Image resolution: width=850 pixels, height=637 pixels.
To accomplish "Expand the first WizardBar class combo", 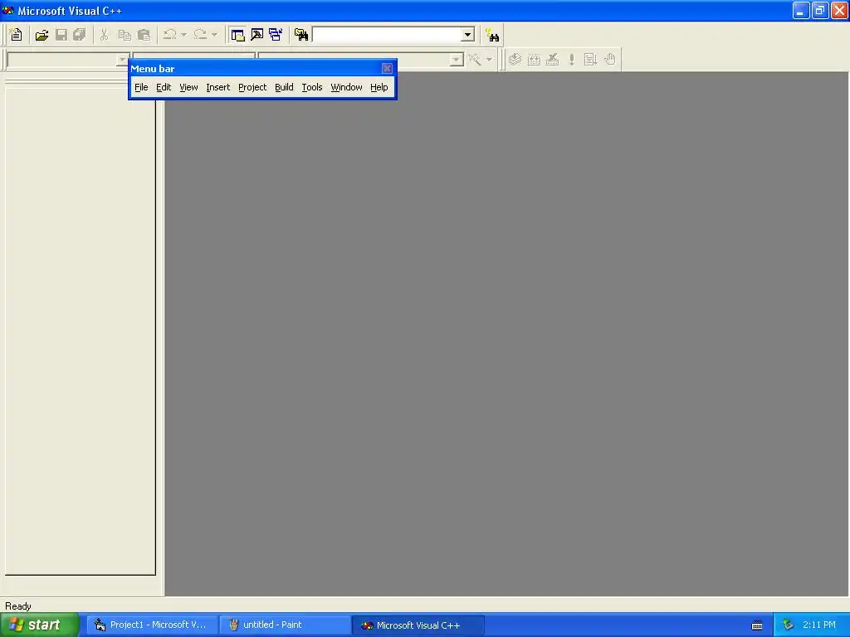I will 123,59.
